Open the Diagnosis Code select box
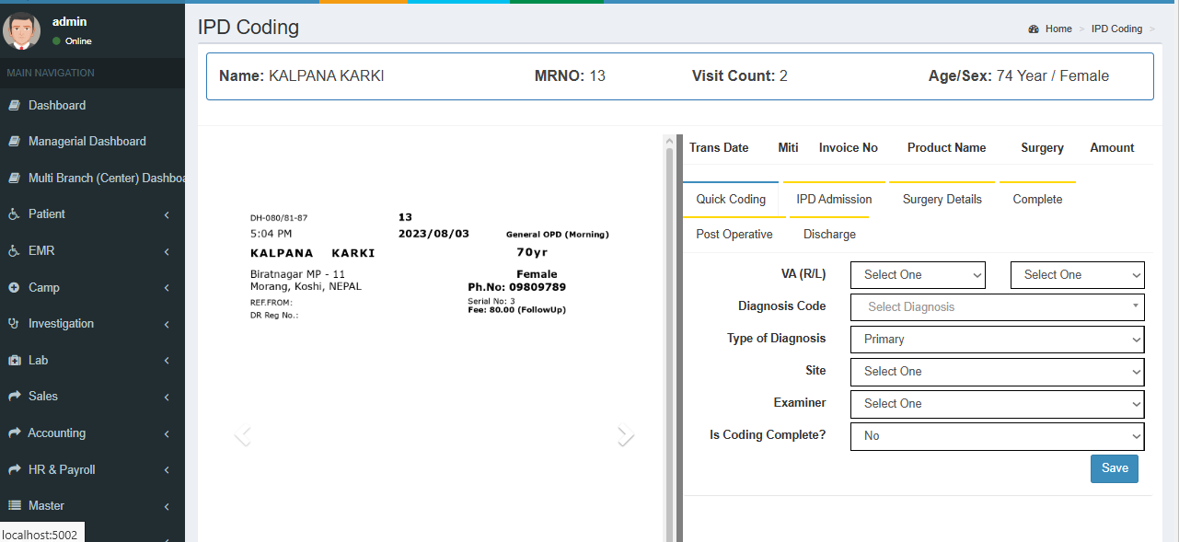1179x542 pixels. [x=998, y=307]
